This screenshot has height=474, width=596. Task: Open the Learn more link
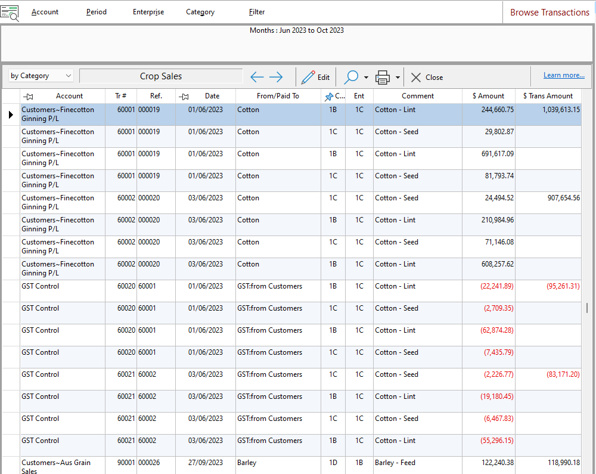564,75
